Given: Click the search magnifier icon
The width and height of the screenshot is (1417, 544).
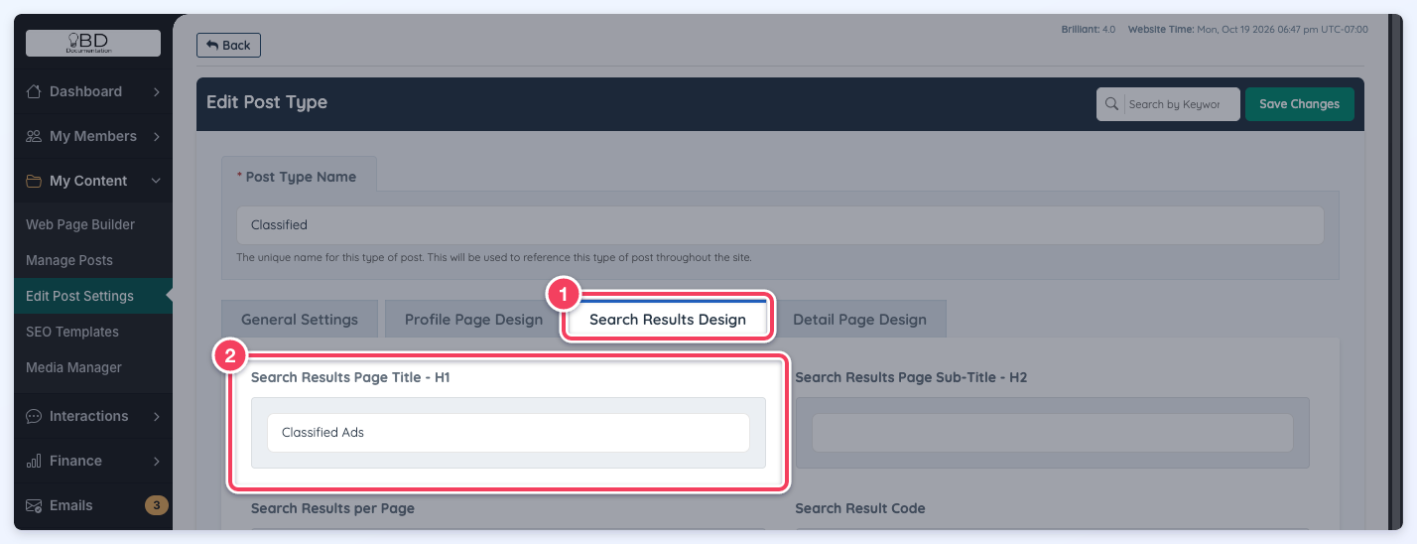Looking at the screenshot, I should pos(1112,104).
